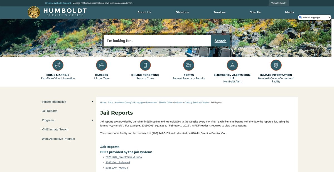Click Emergency Alerts Sign-Up title text

(x=232, y=77)
